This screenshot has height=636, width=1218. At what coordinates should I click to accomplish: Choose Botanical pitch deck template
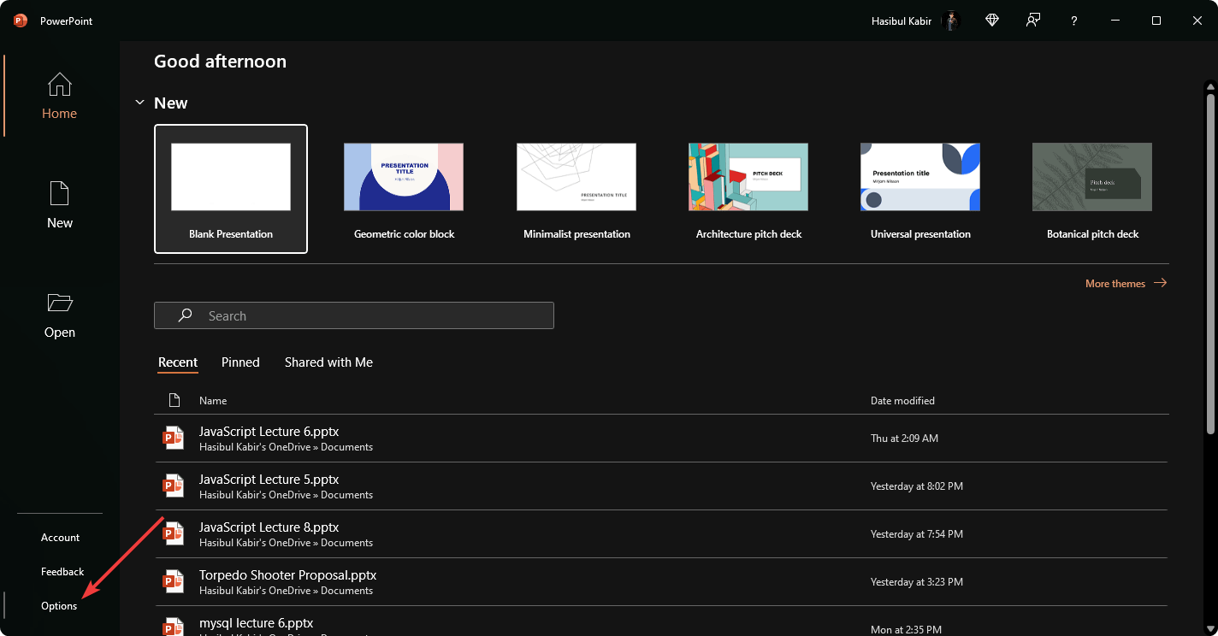point(1092,189)
